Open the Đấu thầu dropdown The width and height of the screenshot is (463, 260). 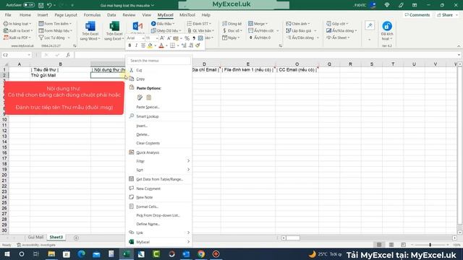pyautogui.click(x=163, y=24)
